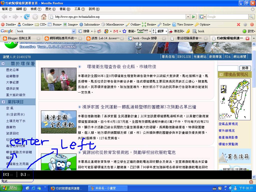Open the PDA link
256x192 pixels.
[x=227, y=57]
